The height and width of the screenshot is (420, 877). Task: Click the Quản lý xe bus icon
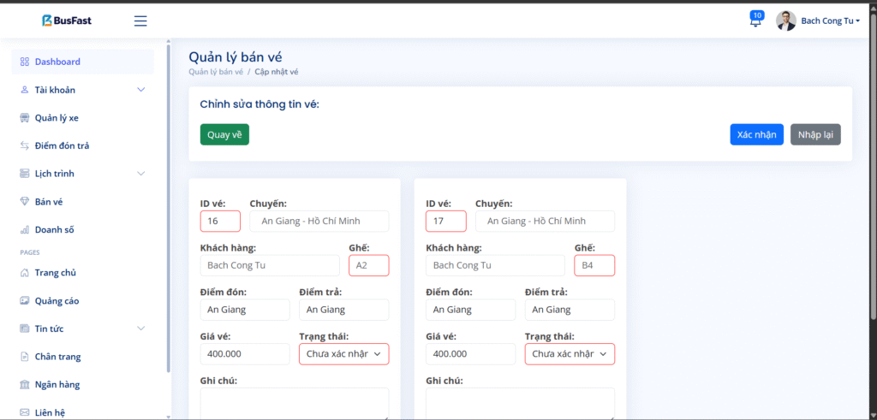(25, 118)
